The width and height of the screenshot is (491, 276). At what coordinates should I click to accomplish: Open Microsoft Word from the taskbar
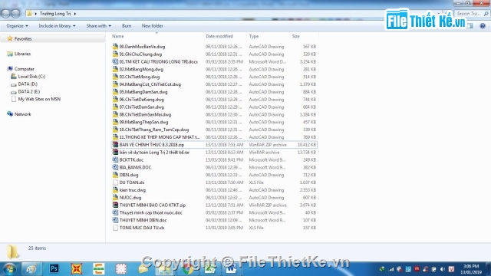click(x=231, y=269)
